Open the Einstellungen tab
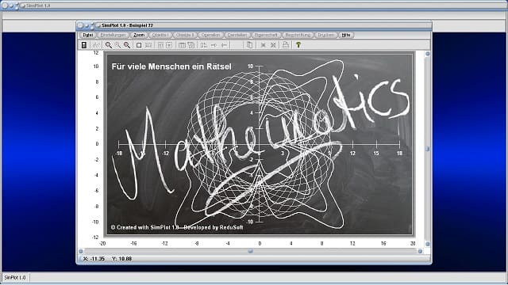Screen dimensions: 508x285 tap(113, 35)
